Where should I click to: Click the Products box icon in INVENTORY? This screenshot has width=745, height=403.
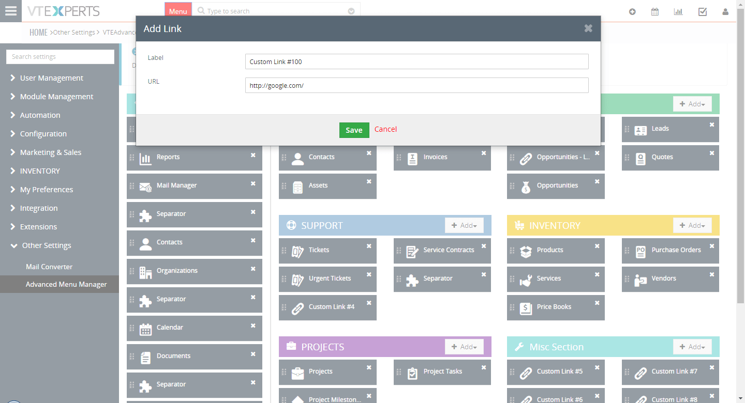526,251
